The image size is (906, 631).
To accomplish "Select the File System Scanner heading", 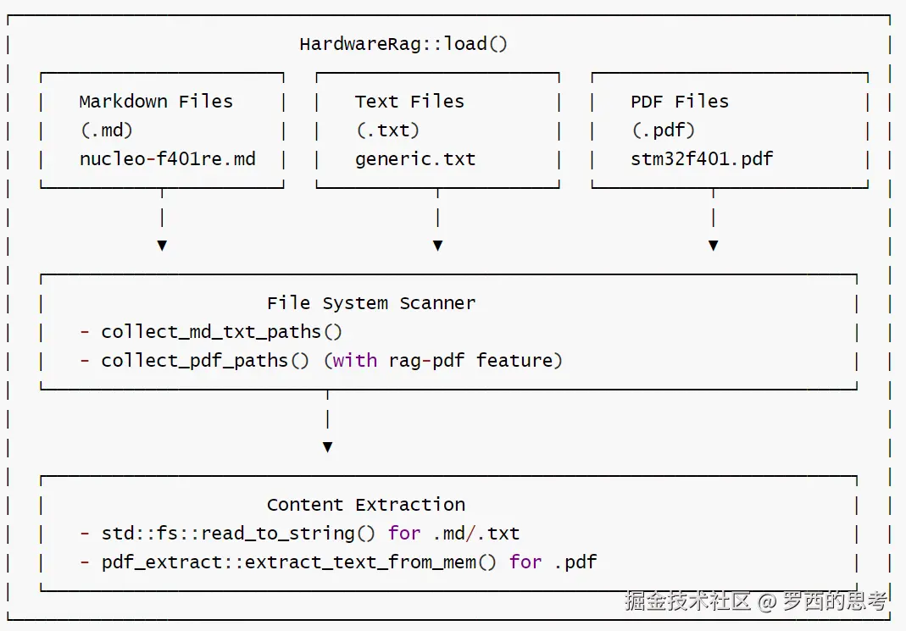I will coord(371,303).
